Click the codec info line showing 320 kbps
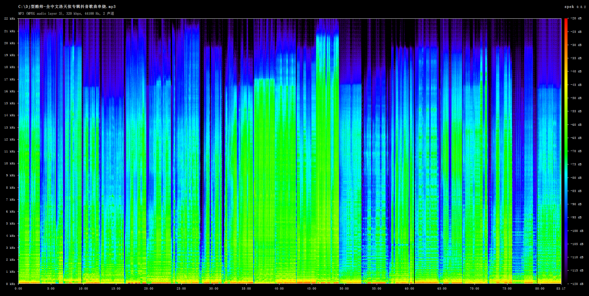The image size is (589, 296). point(66,13)
